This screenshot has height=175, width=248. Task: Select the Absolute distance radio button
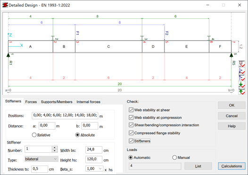click(x=77, y=135)
